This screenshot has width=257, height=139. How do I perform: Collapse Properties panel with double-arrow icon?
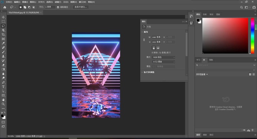183,22
